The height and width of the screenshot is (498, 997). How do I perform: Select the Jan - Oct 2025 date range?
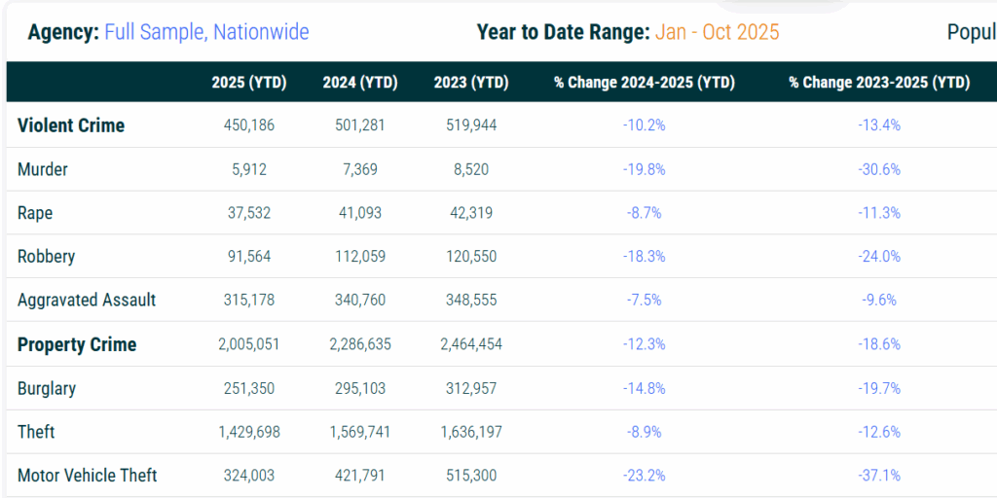[717, 32]
